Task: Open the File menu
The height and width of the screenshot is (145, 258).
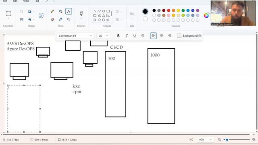Action: coord(5,1)
